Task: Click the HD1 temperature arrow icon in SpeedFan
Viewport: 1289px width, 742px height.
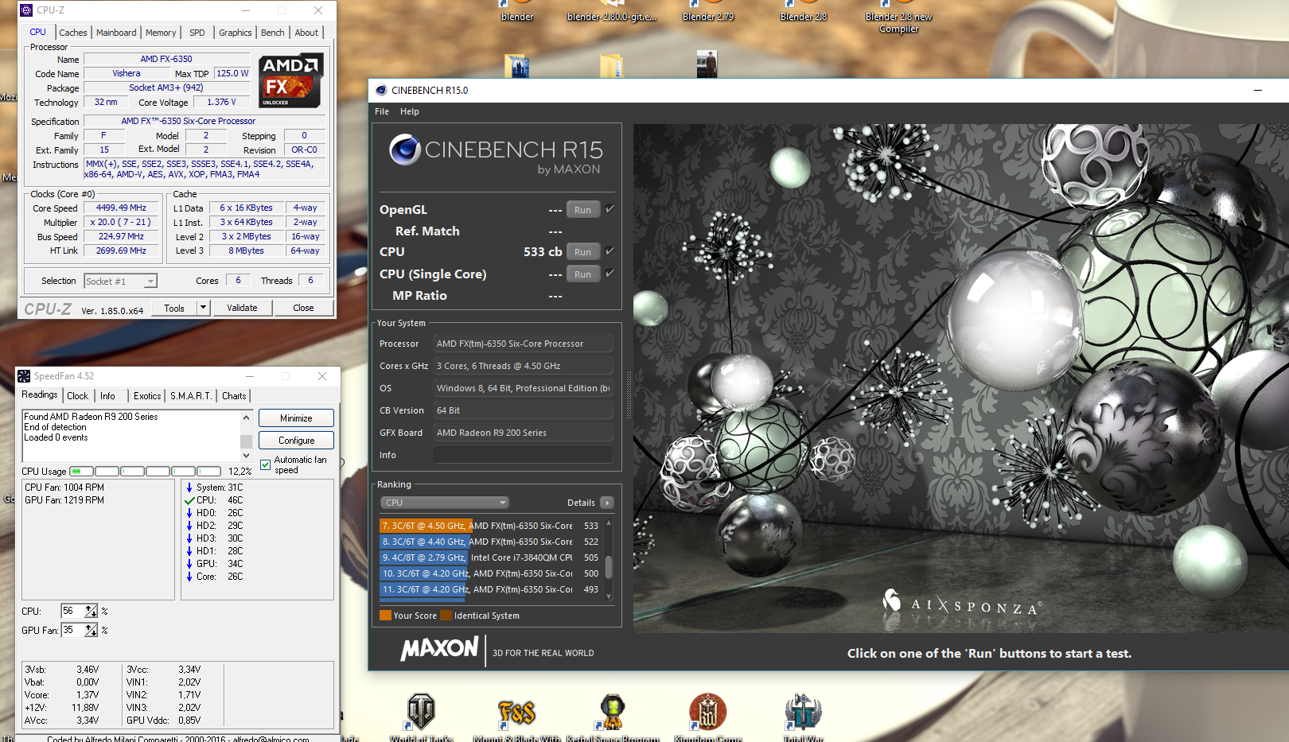Action: [x=189, y=551]
